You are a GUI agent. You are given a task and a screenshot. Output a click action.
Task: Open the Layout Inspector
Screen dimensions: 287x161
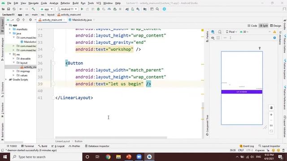(x=269, y=146)
